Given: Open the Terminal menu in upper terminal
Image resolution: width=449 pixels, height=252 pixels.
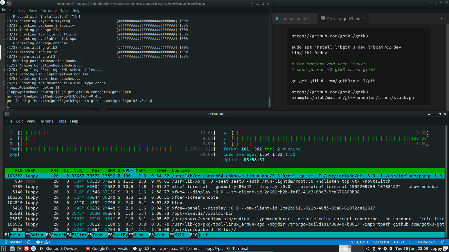Looking at the screenshot, I should (48, 10).
